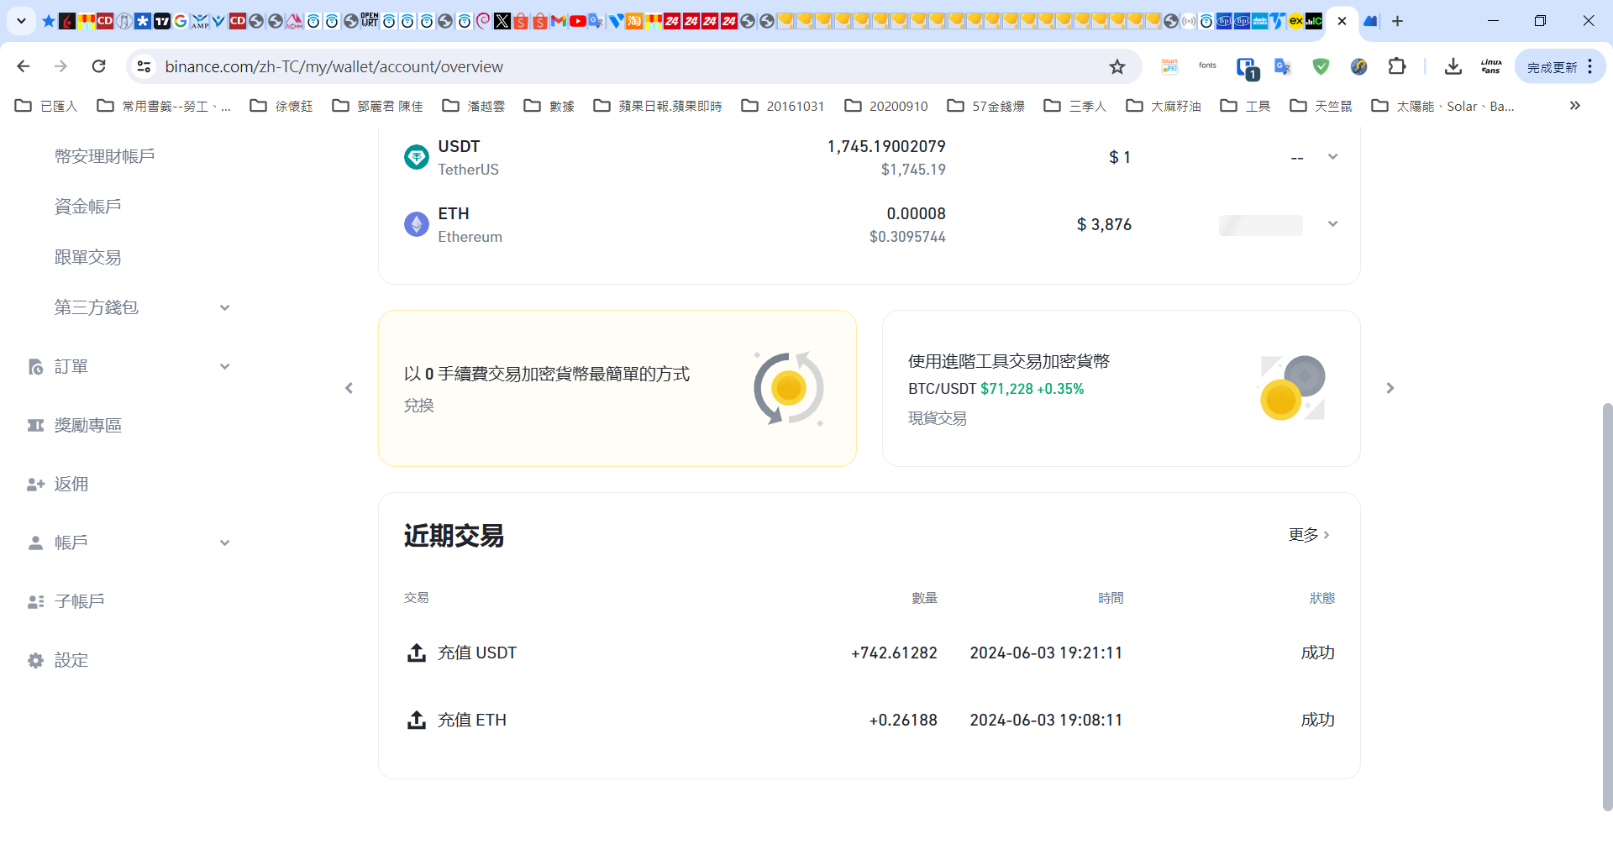1613x865 pixels.
Task: Click the page vertical scrollbar
Action: click(x=1607, y=606)
